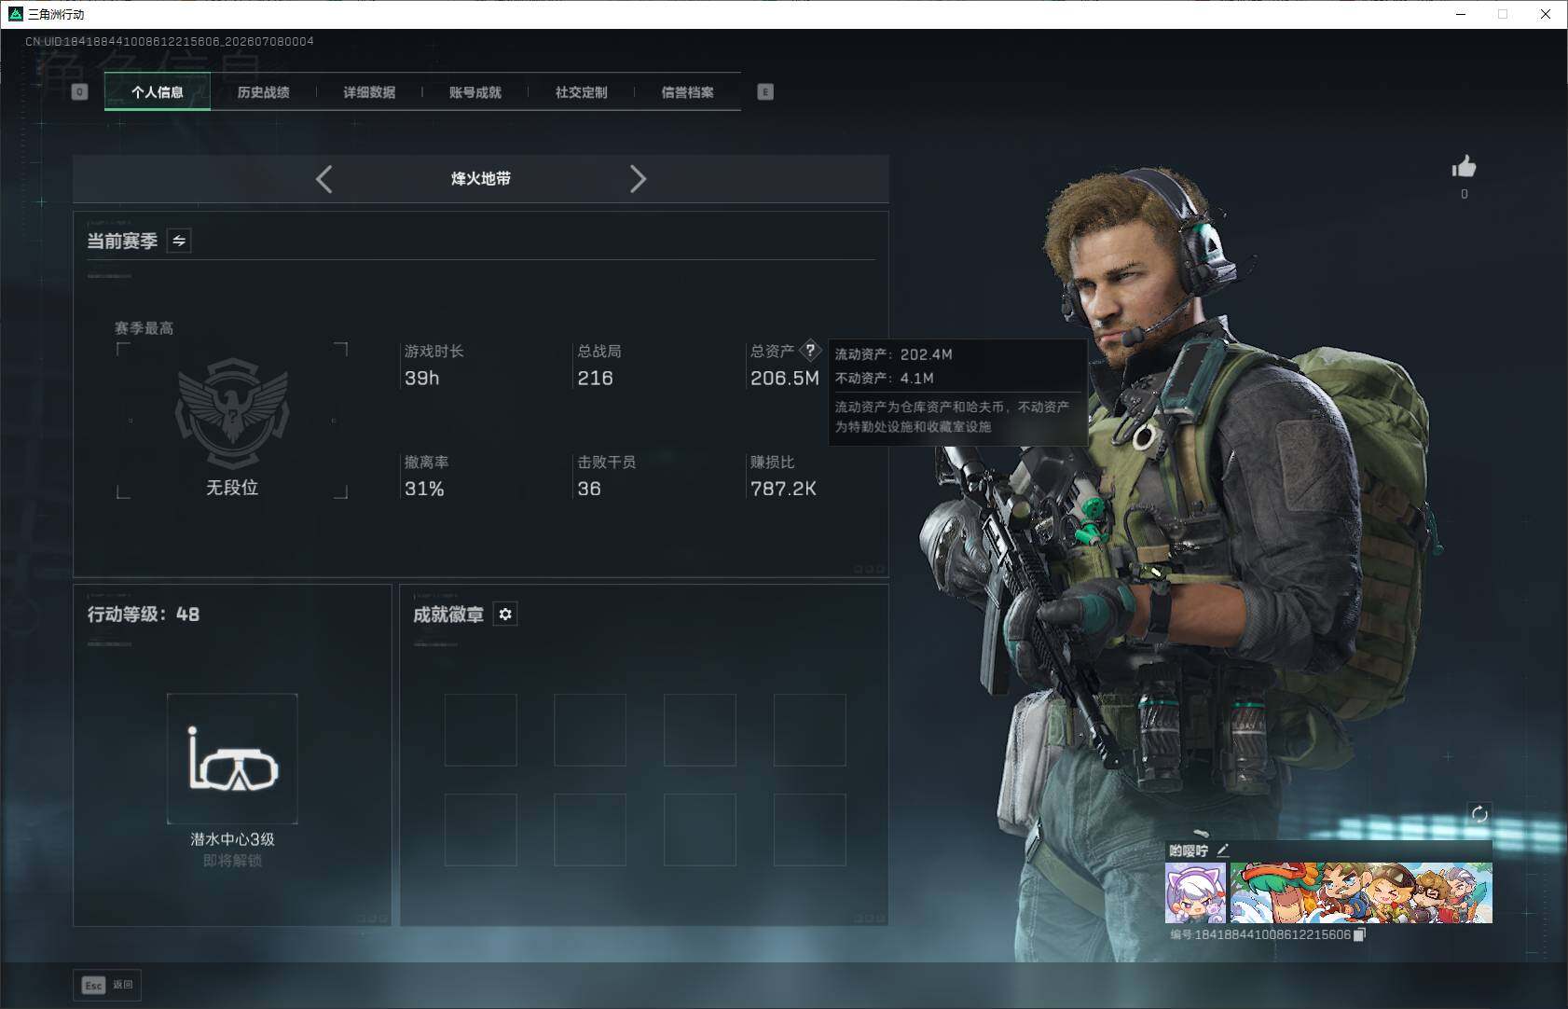Go to previous game mode arrow

[324, 179]
